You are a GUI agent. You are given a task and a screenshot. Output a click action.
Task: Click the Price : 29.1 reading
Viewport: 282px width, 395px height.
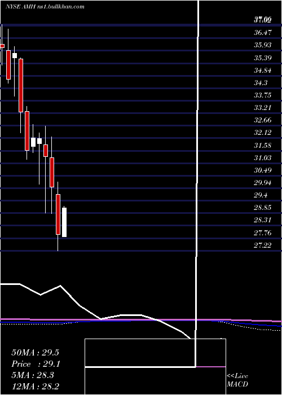click(35, 364)
